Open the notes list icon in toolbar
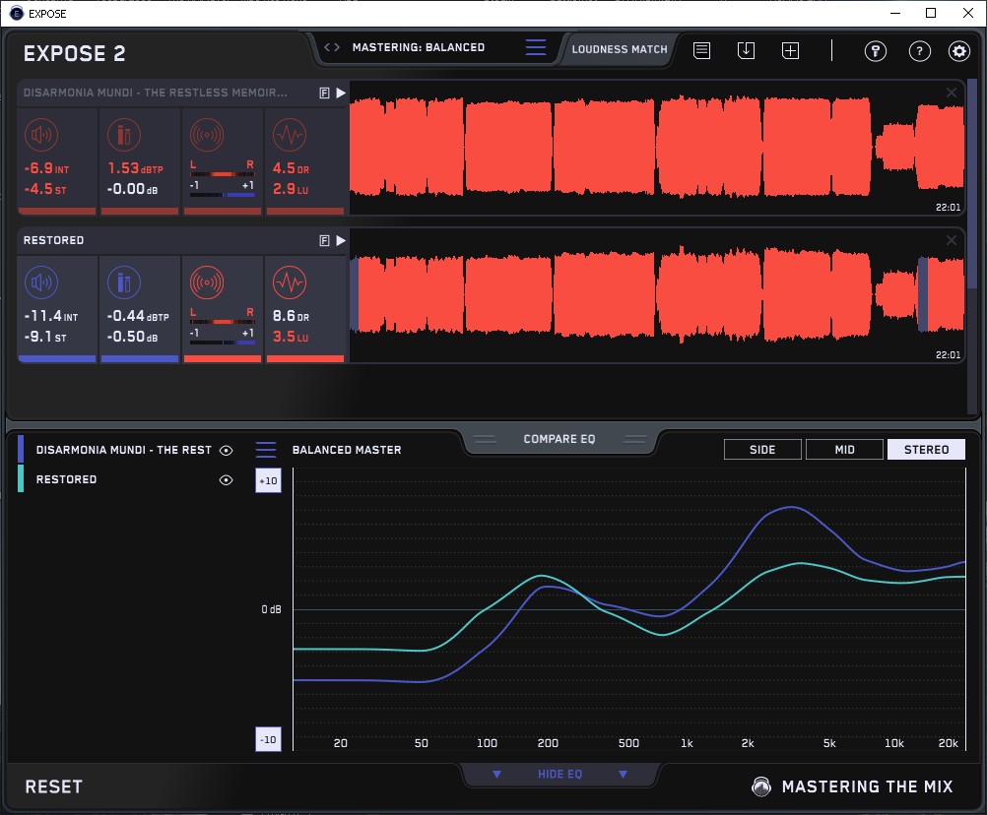 pyautogui.click(x=701, y=50)
